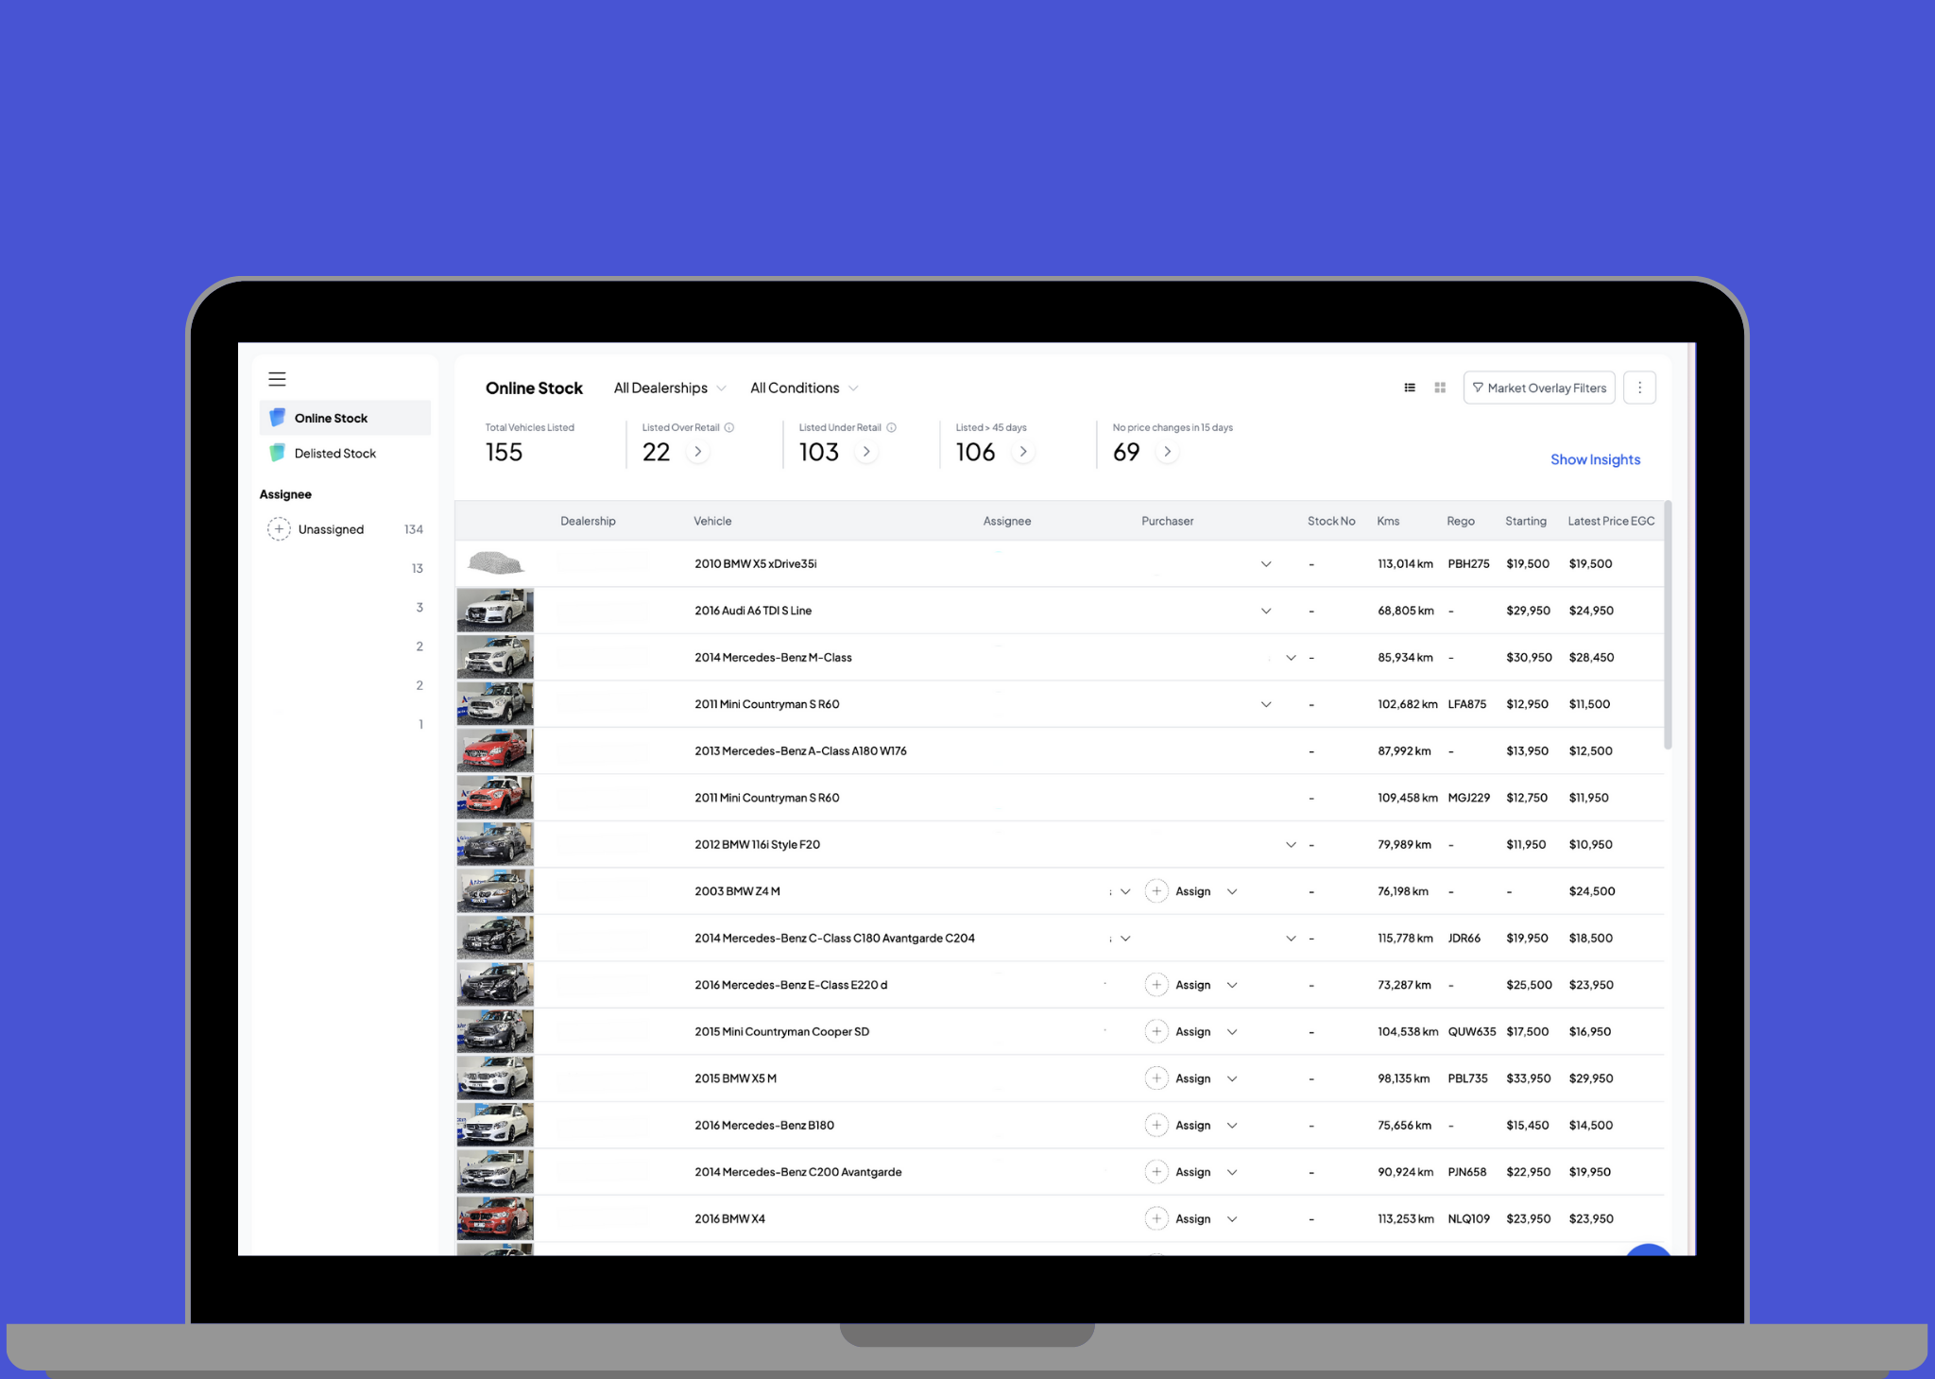Open the three-dot overflow menu
The image size is (1935, 1379).
tap(1639, 387)
